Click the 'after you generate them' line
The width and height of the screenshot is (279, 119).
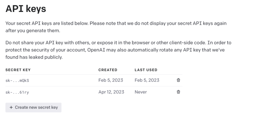pos(33,31)
